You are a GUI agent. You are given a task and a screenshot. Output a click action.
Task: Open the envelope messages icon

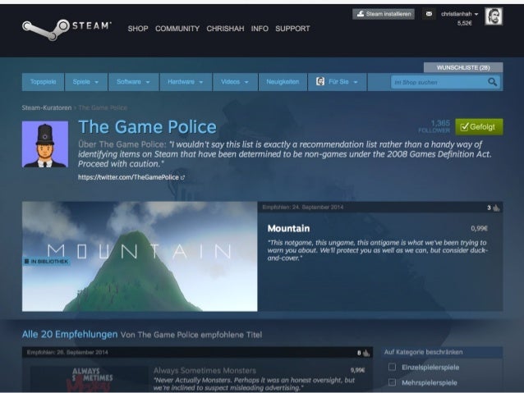(x=429, y=14)
